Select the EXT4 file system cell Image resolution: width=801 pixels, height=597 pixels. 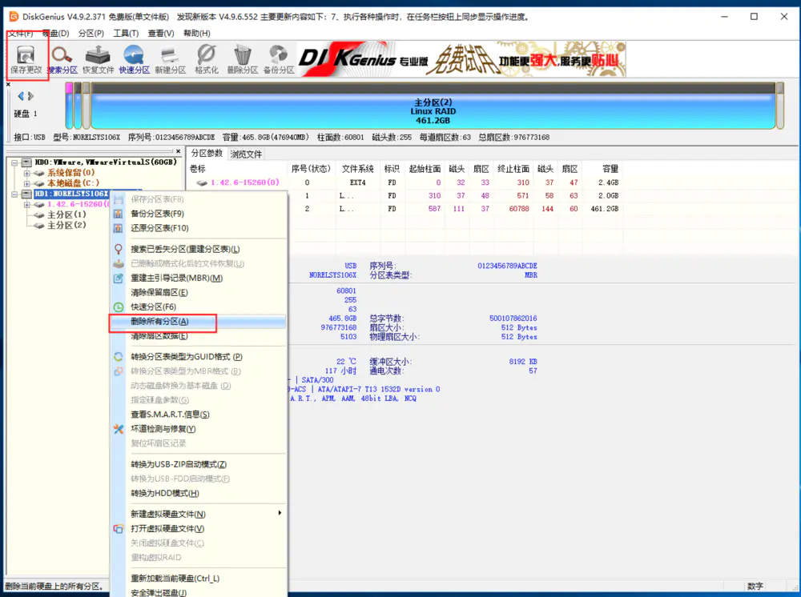357,182
